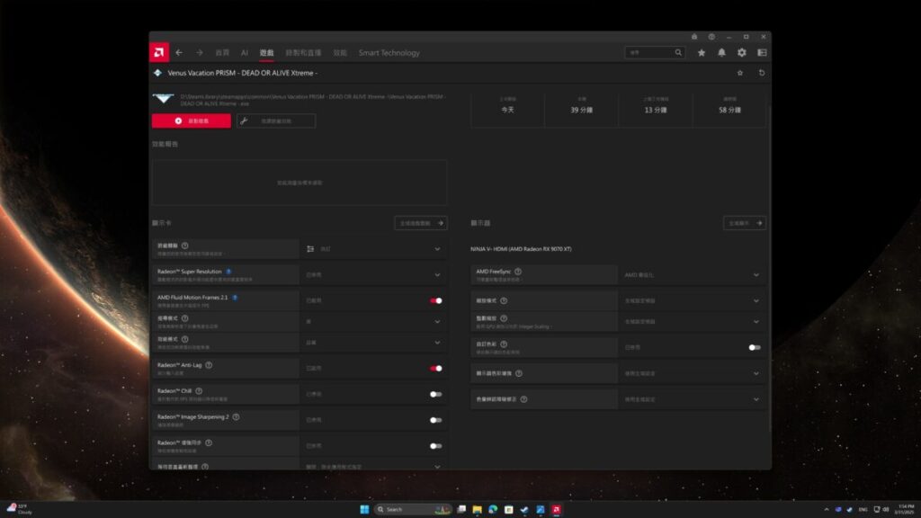Enable 自訂色彩 (Custom Color) switch

(755, 347)
